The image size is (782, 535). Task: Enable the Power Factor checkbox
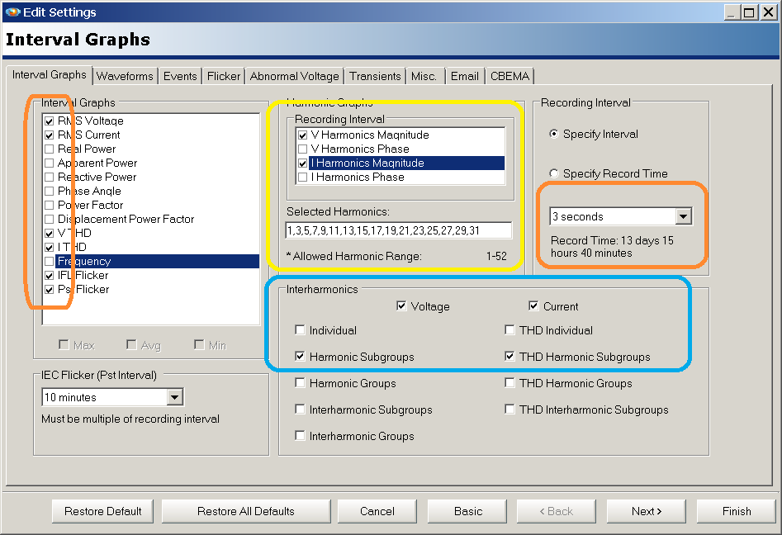point(50,205)
